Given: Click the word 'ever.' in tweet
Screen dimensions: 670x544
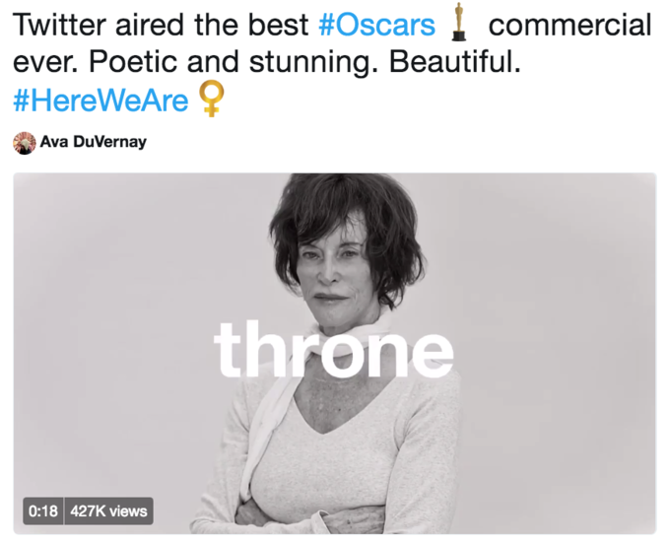Looking at the screenshot, I should coord(45,62).
